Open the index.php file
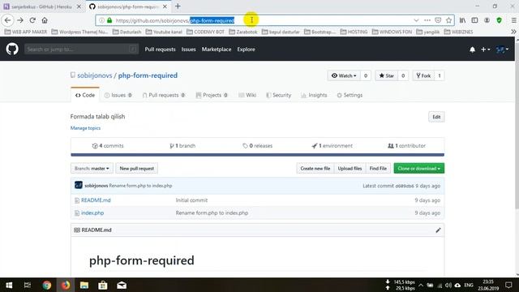The image size is (519, 292). [92, 213]
